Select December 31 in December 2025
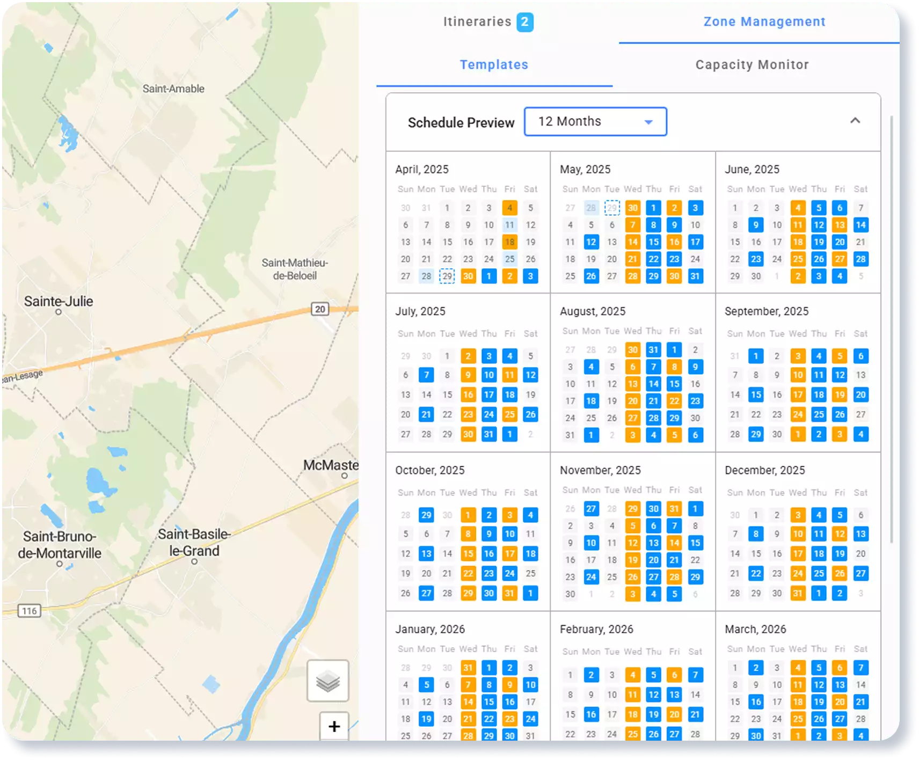This screenshot has height=760, width=919. point(798,593)
